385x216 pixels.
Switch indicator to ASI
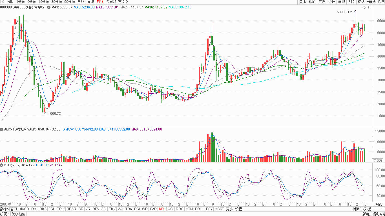point(104,209)
